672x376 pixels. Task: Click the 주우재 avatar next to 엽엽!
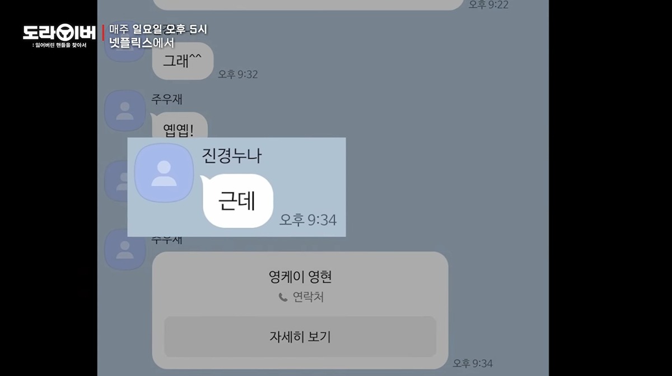click(x=125, y=110)
